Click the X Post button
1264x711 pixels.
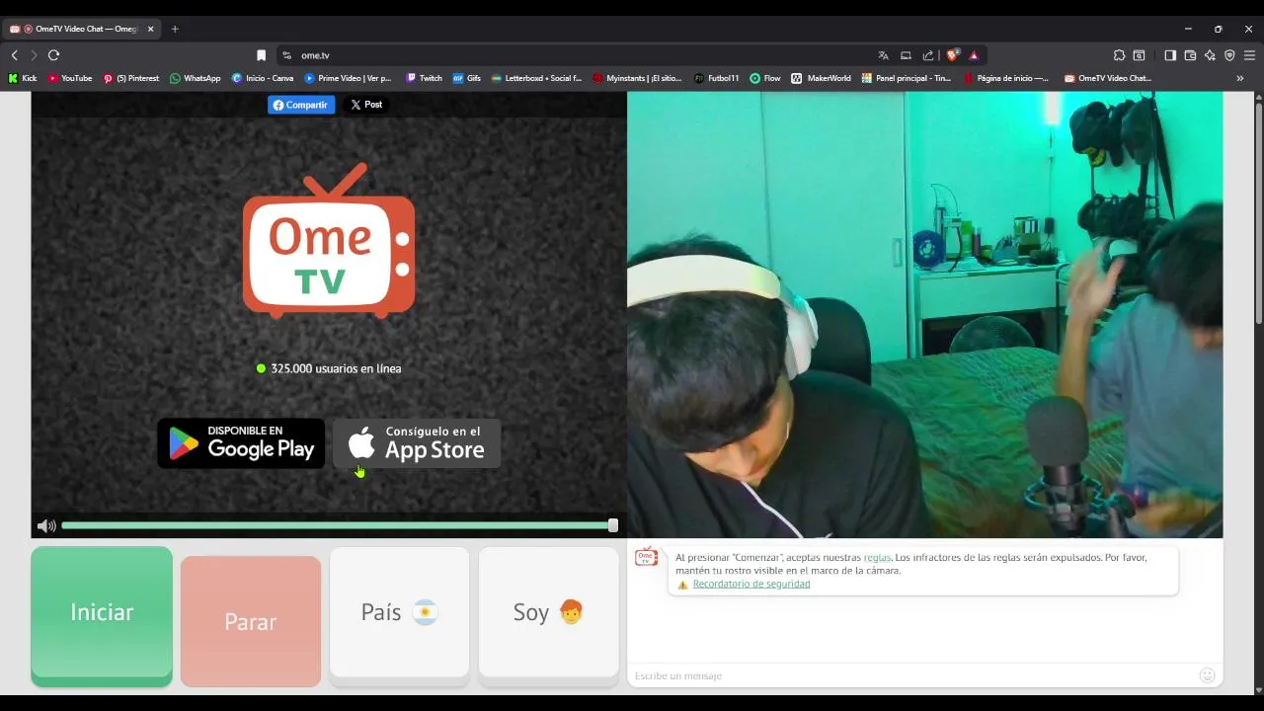click(366, 105)
